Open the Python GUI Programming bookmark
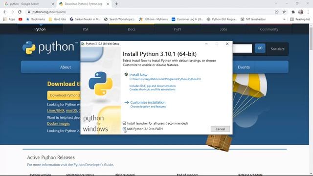The height and width of the screenshot is (176, 313). tap(222, 19)
